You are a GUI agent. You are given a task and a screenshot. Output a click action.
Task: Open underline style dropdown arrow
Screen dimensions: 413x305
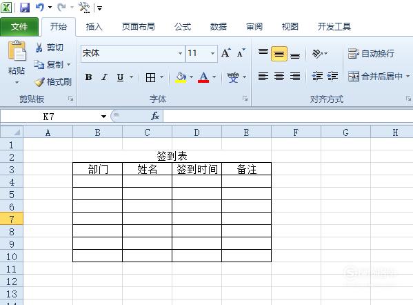pos(131,77)
